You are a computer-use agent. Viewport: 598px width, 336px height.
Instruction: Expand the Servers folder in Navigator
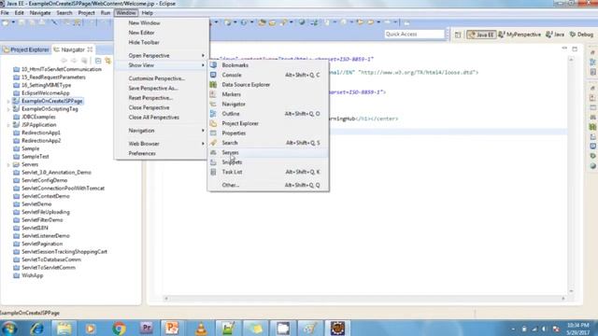(8, 165)
